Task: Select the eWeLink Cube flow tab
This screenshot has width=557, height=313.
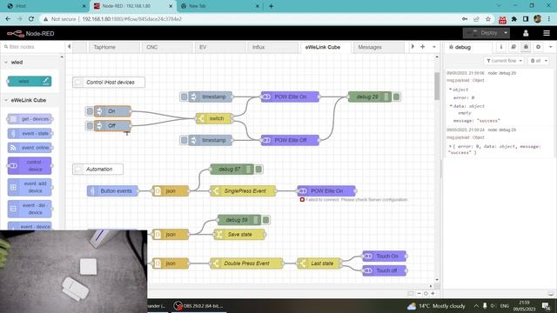Action: (325, 47)
